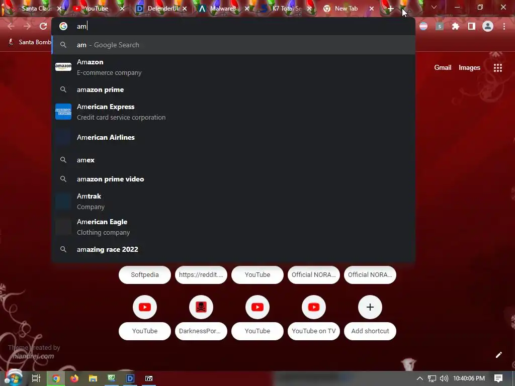The width and height of the screenshot is (515, 386).
Task: Open the DarknessPor skull shortcut icon
Action: tap(201, 307)
